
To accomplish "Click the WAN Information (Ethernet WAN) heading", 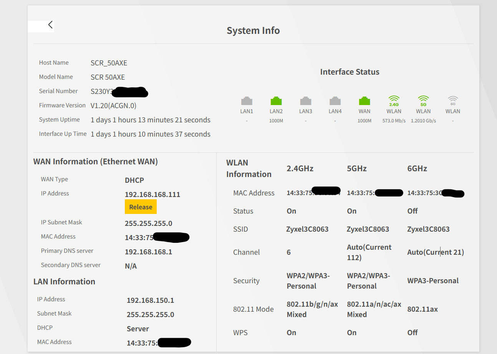I will point(96,162).
